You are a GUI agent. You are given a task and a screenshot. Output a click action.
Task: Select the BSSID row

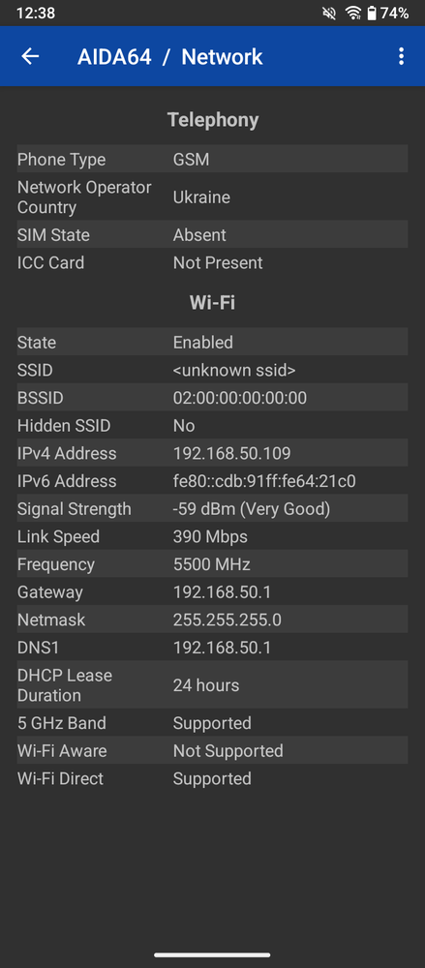[213, 398]
